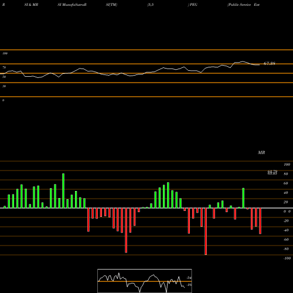Image resolution: width=293 pixels, height=293 pixels.
Task: Click the '-60' label on MR axis
Action: 286,240
